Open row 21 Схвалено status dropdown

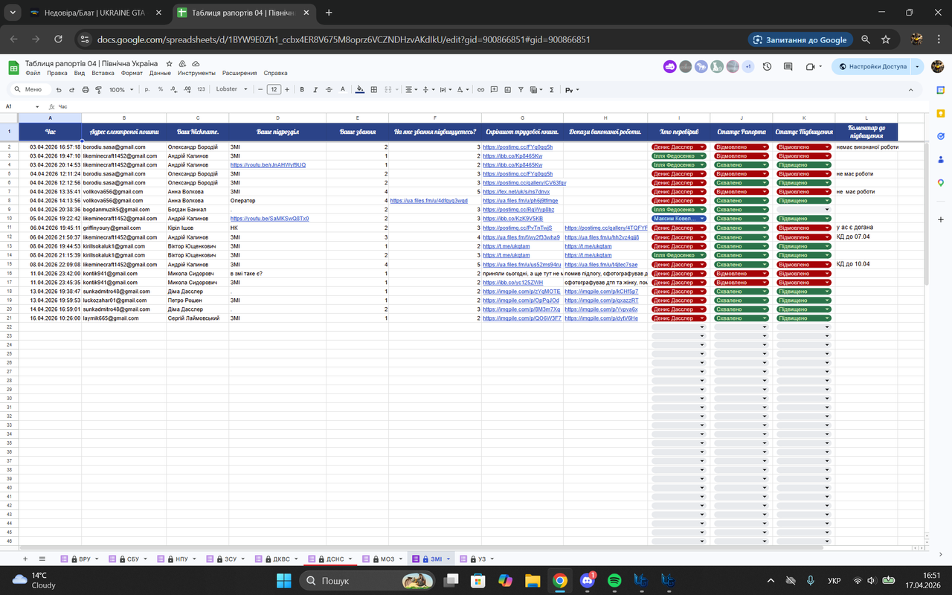coord(765,318)
